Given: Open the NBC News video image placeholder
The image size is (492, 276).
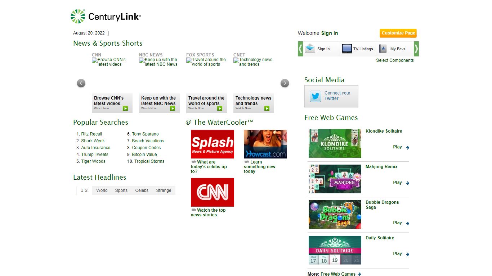Looking at the screenshot, I should pyautogui.click(x=159, y=62).
